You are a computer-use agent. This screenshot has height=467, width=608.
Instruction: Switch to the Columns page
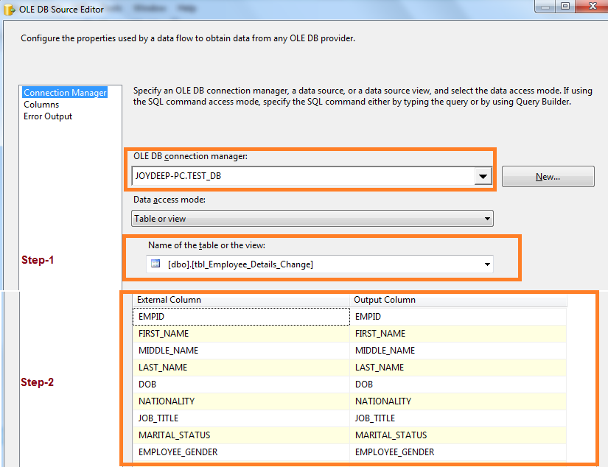(x=41, y=104)
